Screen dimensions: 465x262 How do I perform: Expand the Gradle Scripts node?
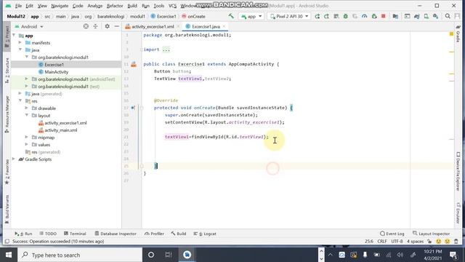point(14,159)
